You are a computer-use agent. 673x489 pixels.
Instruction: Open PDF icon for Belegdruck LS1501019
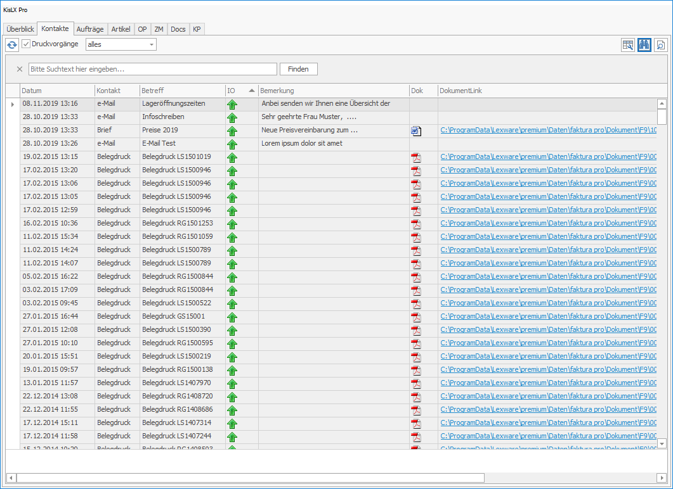(416, 157)
